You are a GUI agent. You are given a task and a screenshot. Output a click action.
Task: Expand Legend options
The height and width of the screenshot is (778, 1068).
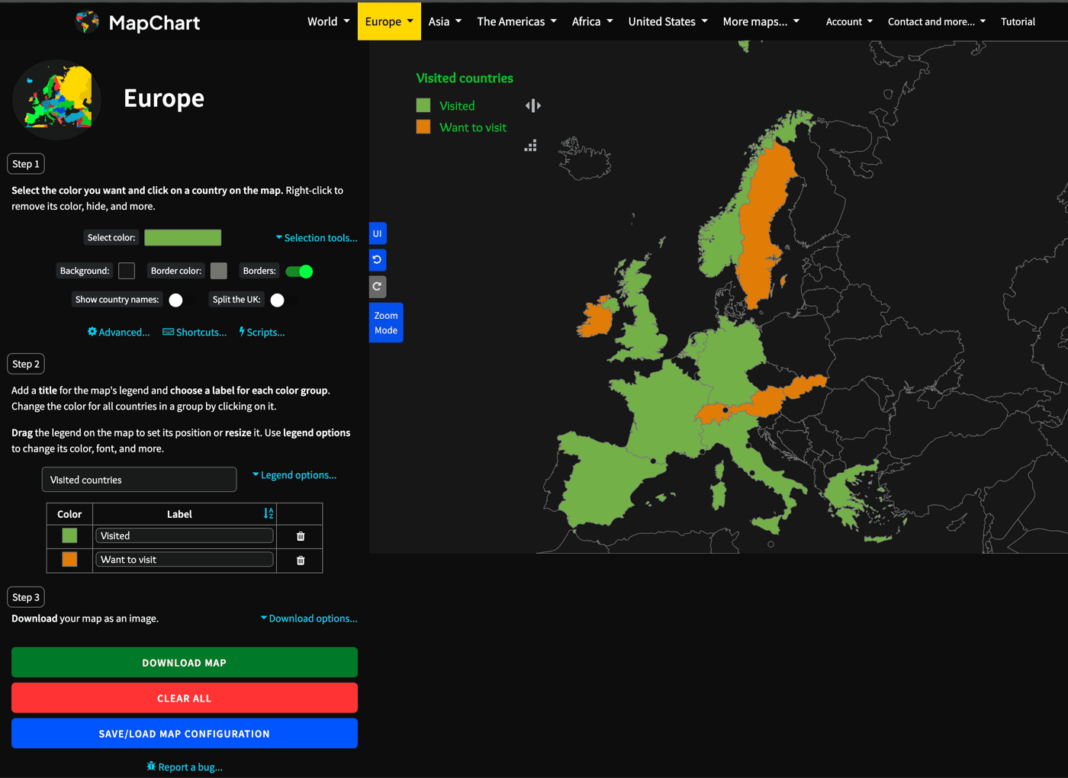[x=294, y=475]
